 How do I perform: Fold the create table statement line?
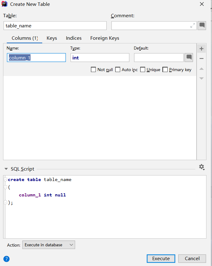pyautogui.click(x=6, y=180)
